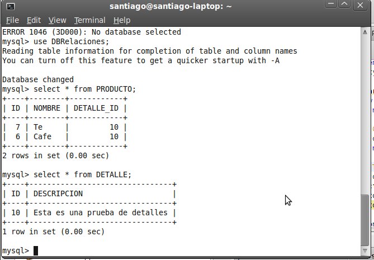This screenshot has width=374, height=260.
Task: Click the window title 'santiago@santiago-laptop: ~'
Action: (171, 7)
